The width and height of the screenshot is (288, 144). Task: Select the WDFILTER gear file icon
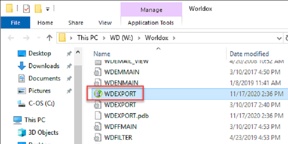click(97, 137)
